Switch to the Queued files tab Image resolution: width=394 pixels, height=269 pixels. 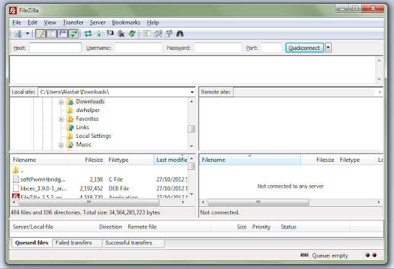pos(31,243)
